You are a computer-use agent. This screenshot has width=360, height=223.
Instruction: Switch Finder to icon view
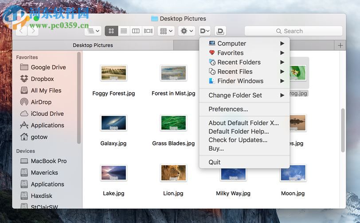point(111,31)
